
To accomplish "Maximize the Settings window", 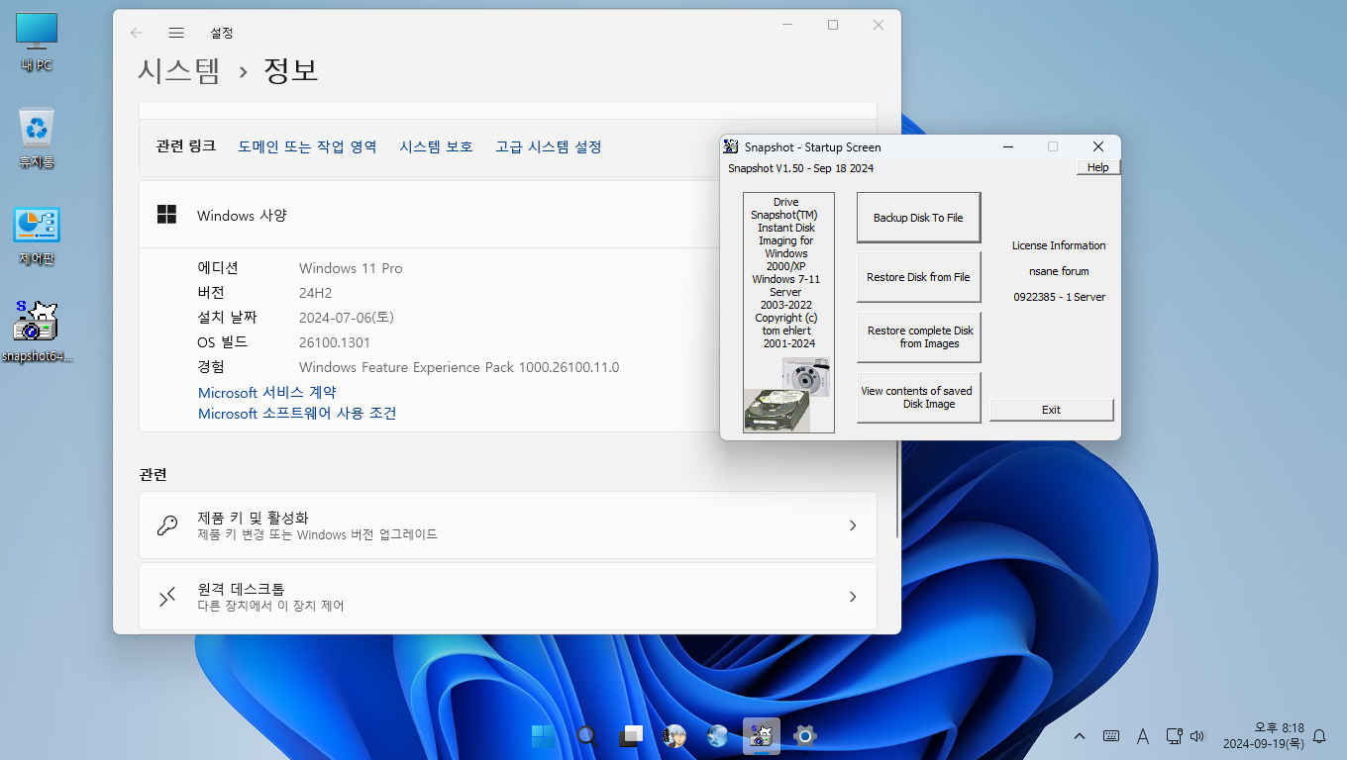I will point(833,25).
